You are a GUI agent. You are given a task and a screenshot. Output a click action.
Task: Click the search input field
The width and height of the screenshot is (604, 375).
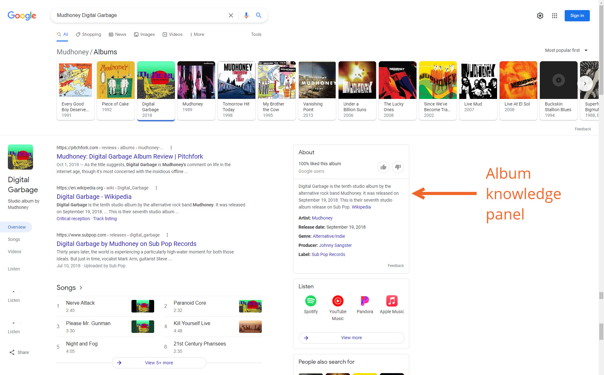140,15
